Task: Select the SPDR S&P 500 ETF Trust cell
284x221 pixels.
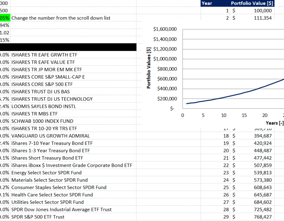Action: click(x=38, y=217)
